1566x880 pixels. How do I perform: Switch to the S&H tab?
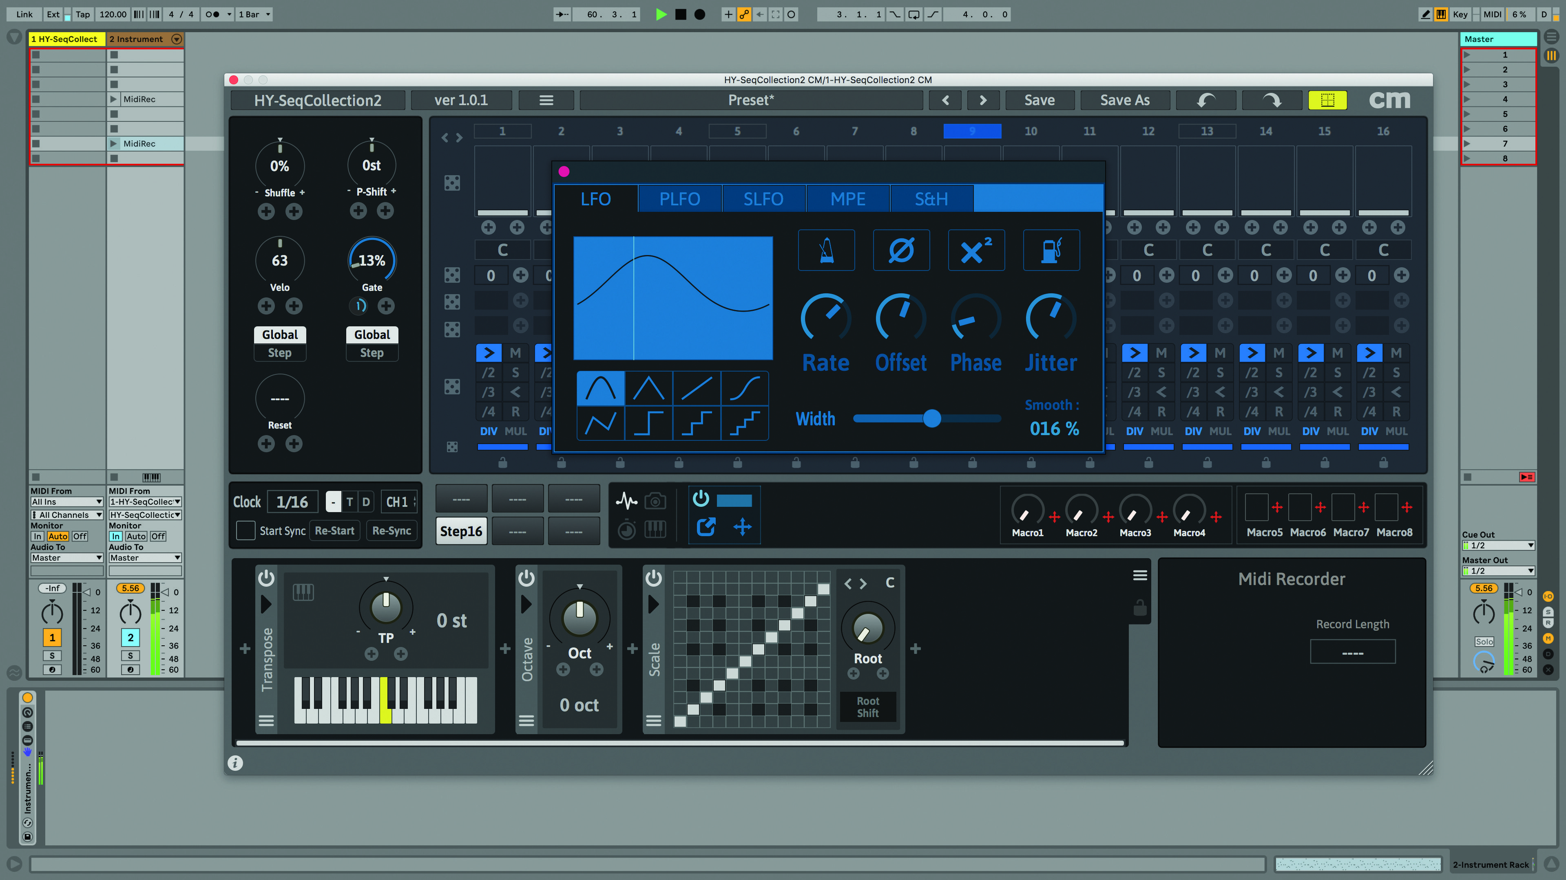(x=931, y=199)
